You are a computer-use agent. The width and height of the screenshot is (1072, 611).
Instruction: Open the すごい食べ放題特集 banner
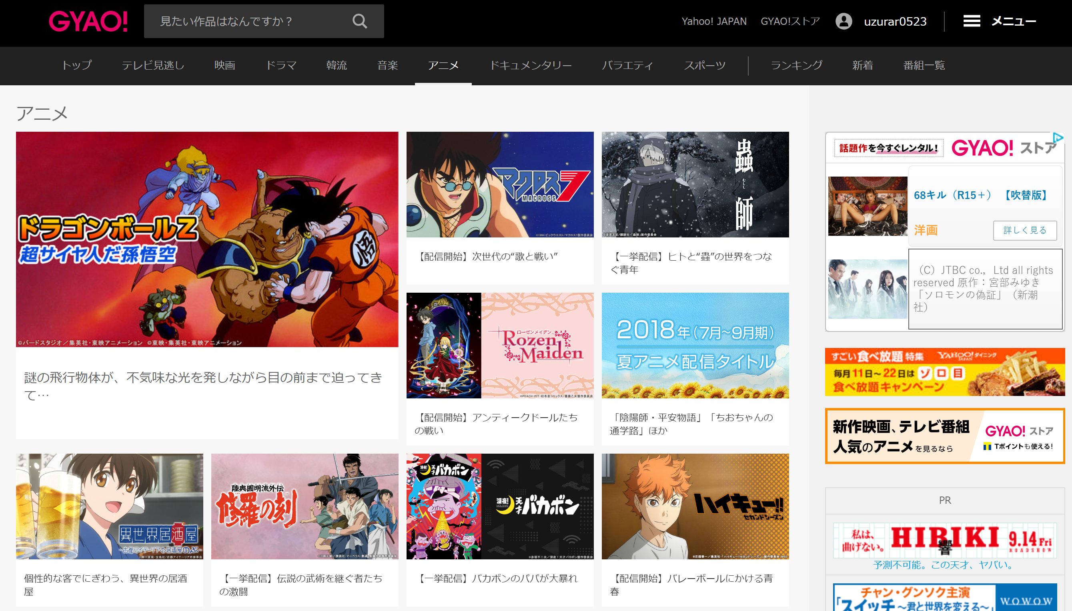pyautogui.click(x=944, y=372)
